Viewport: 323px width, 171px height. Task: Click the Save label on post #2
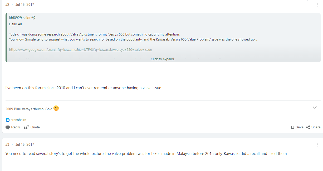pos(300,127)
